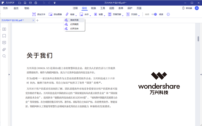
Task: Click the user account avatar icon
Action: 197,8
